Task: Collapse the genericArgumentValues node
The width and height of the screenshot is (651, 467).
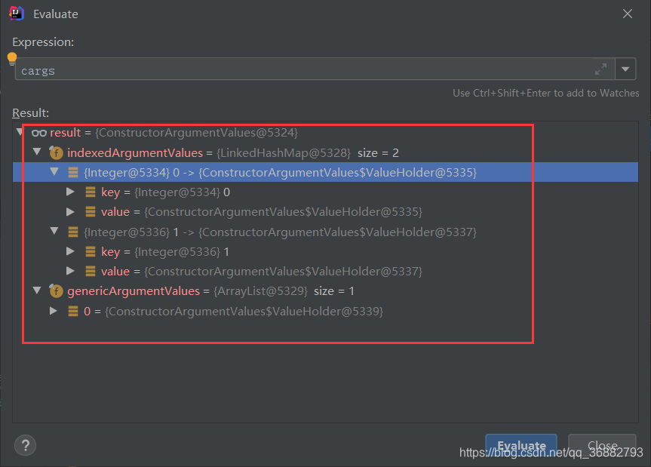Action: click(37, 290)
